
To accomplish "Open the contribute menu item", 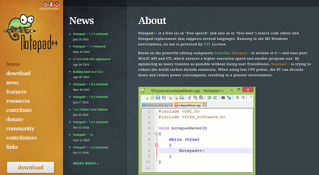I will coord(19,110).
